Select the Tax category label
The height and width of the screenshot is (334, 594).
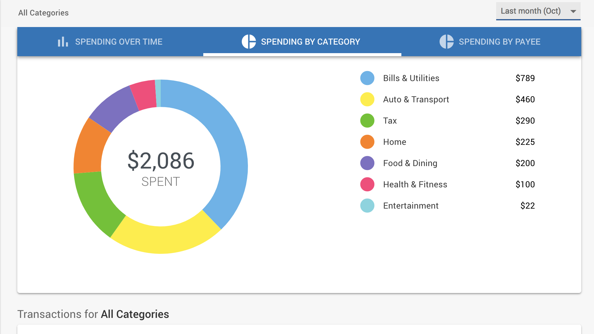(x=390, y=121)
